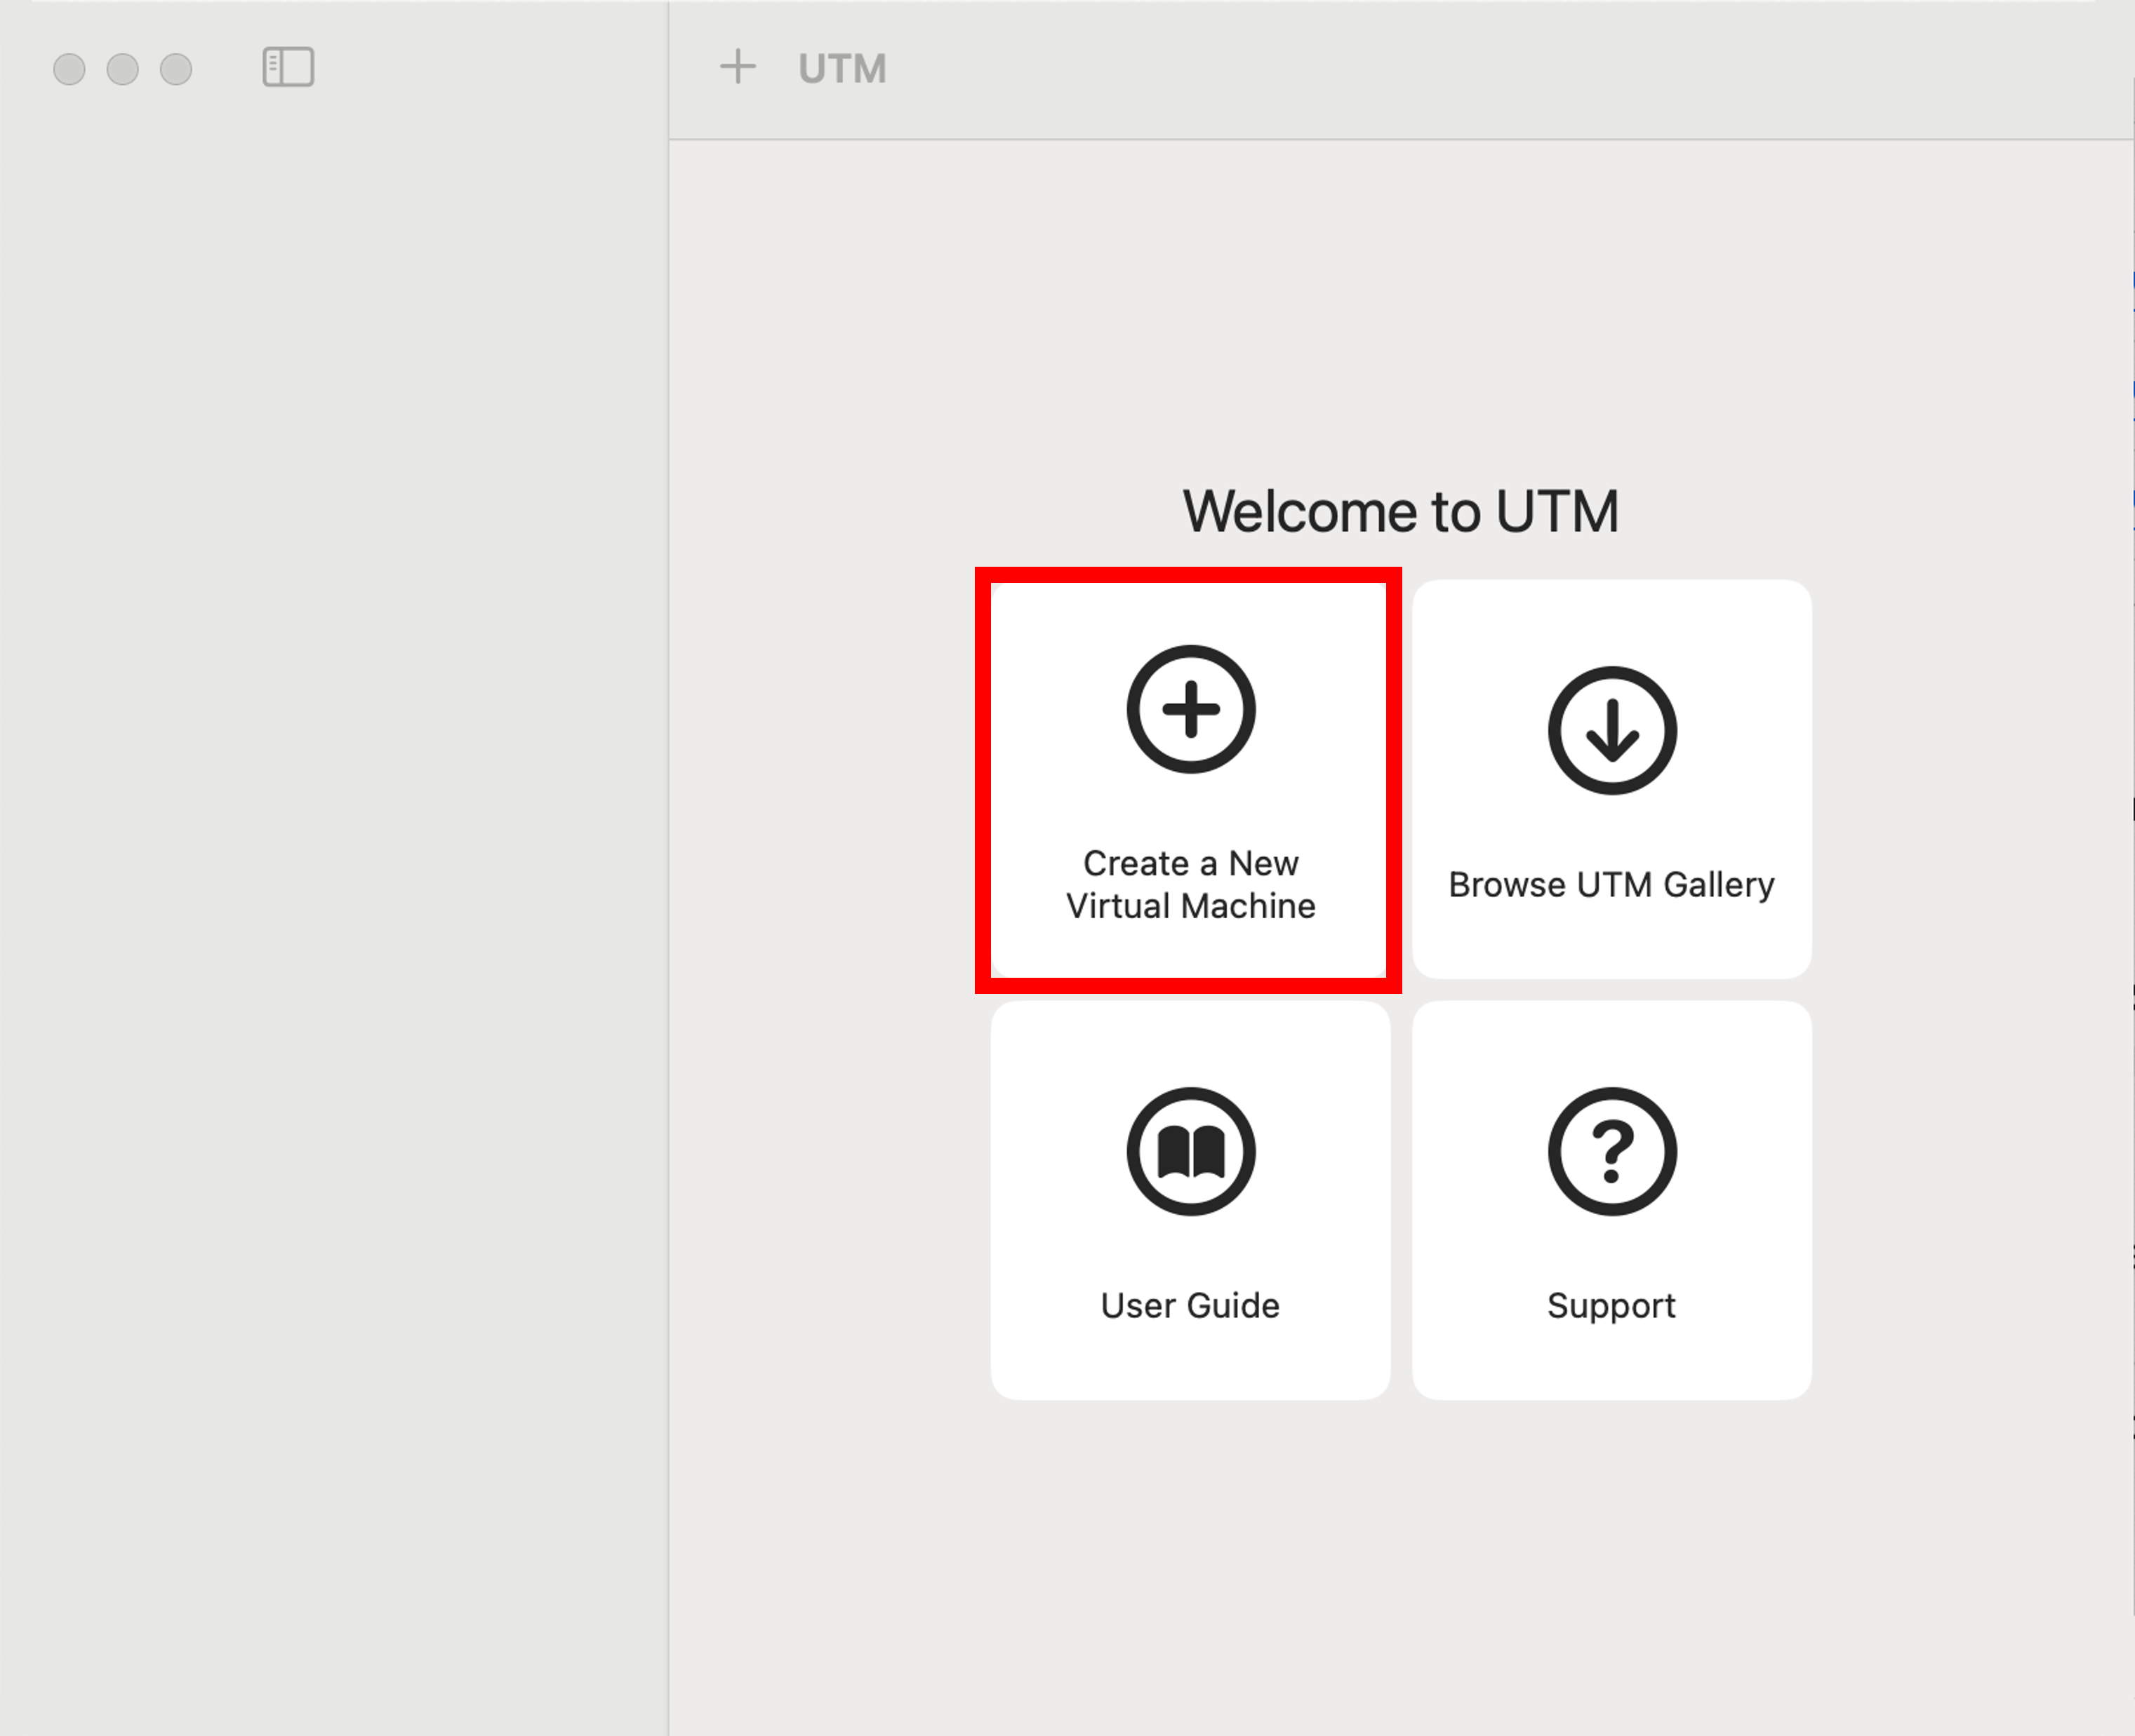Zoom the UTM window with third traffic light

[x=176, y=69]
